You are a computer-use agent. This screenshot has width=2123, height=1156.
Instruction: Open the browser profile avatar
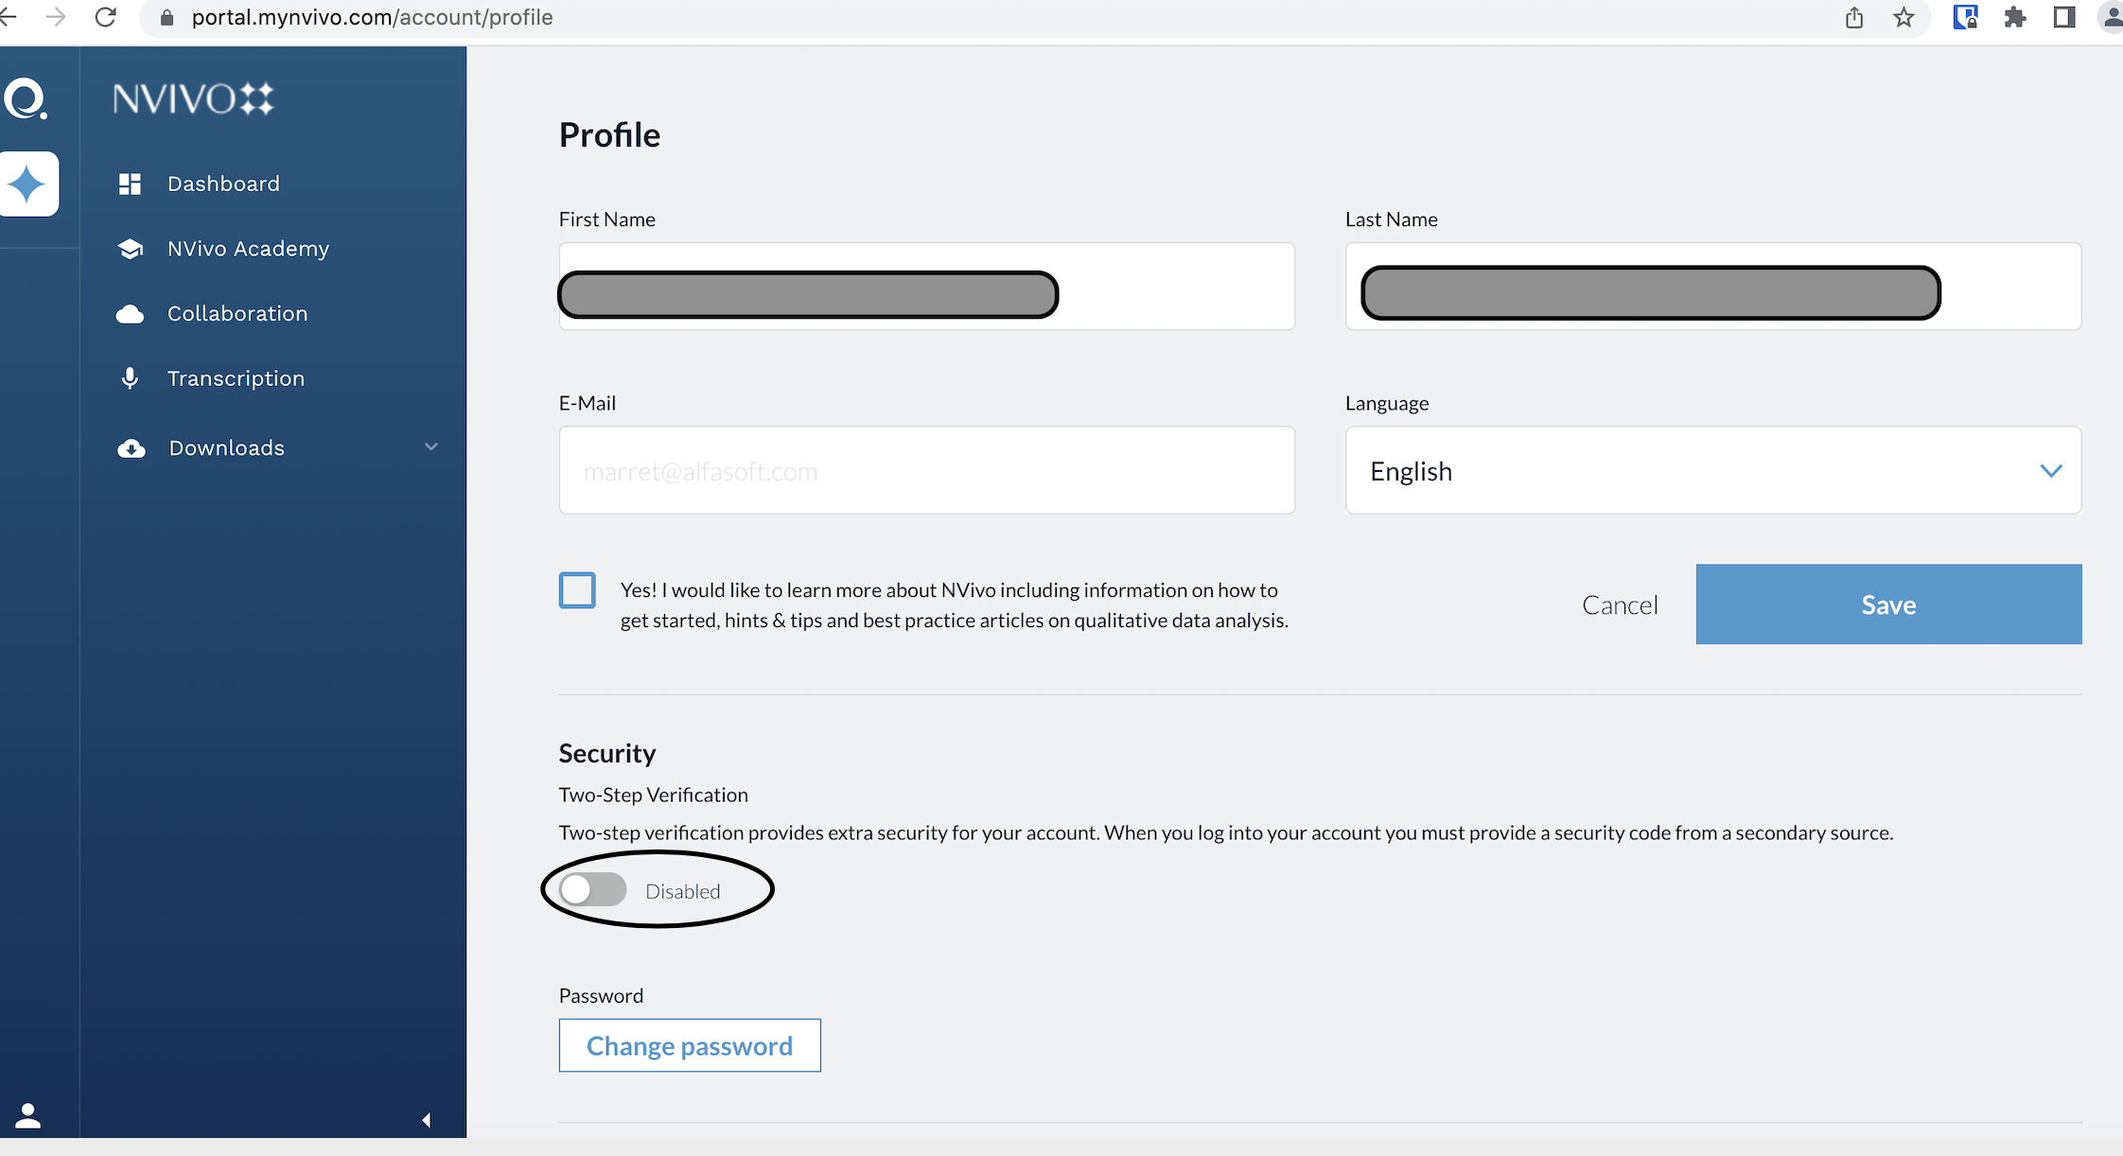click(x=2112, y=17)
